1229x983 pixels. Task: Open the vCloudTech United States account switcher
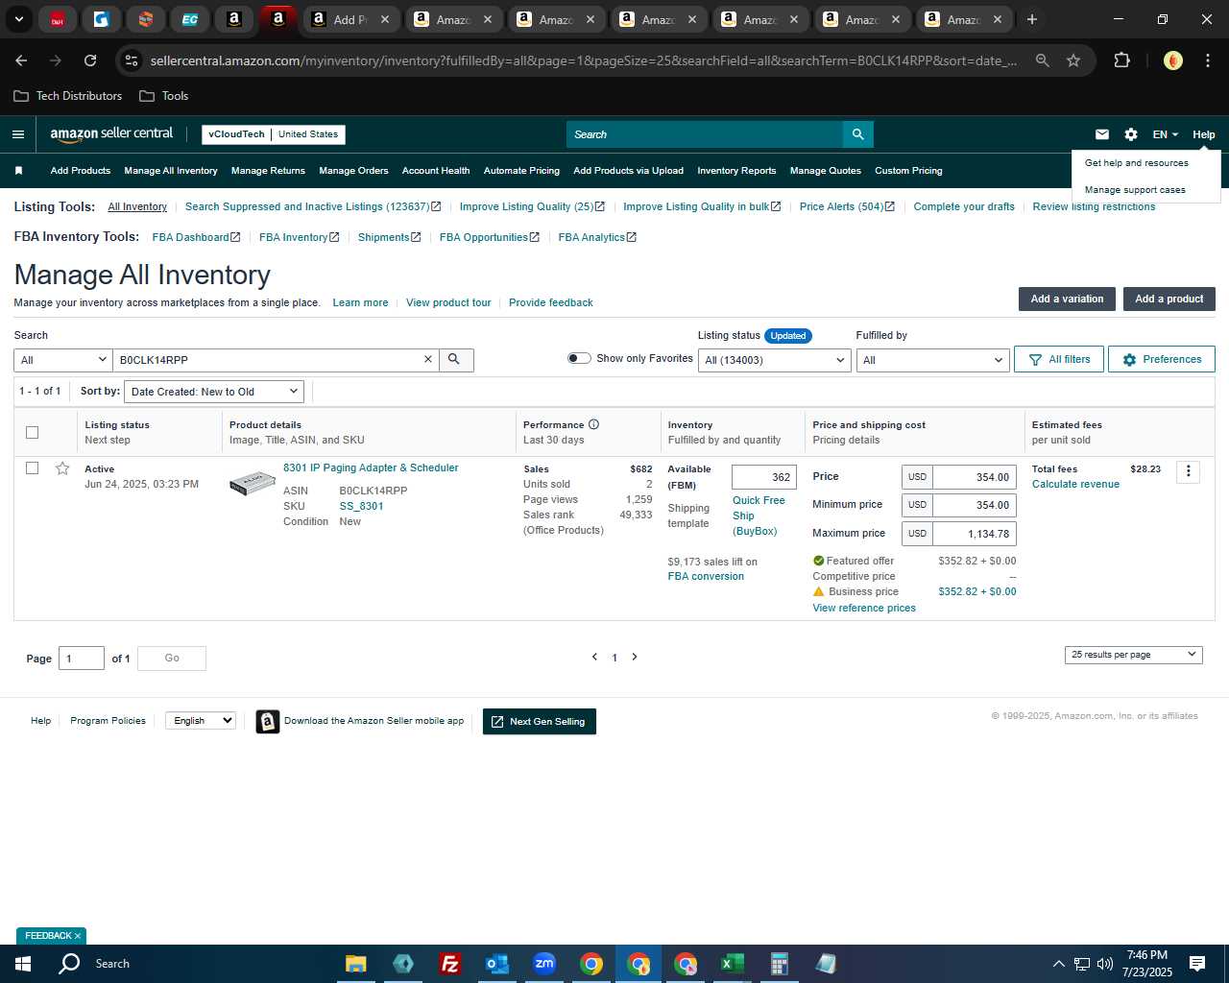[274, 134]
